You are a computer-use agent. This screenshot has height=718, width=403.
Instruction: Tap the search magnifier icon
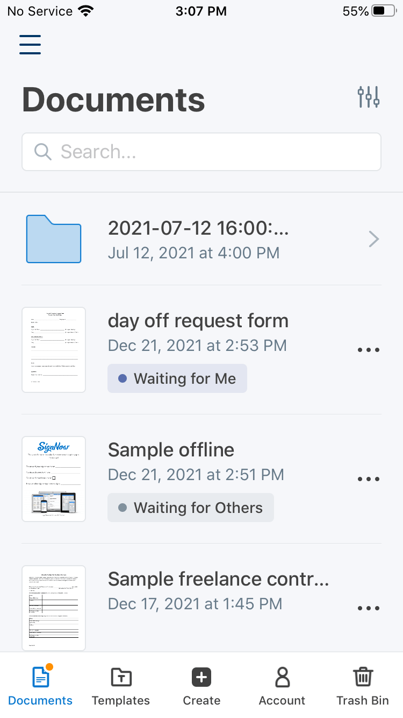(x=42, y=152)
